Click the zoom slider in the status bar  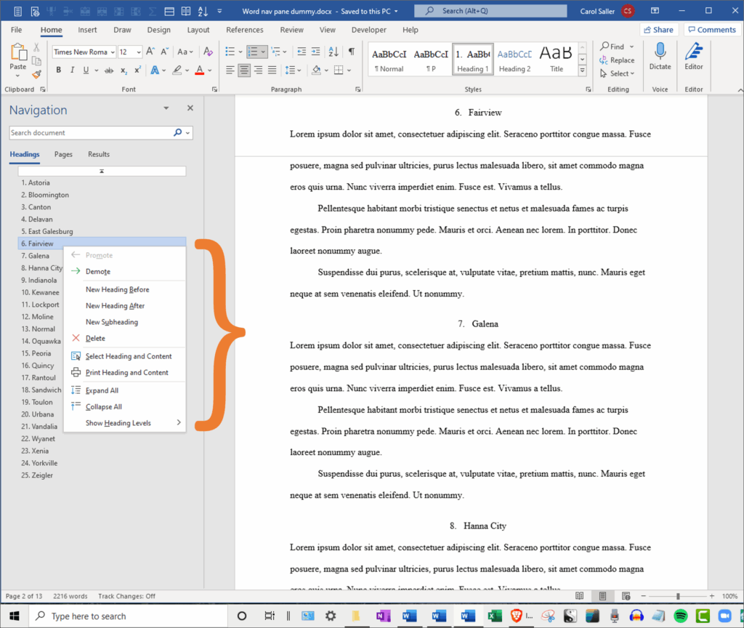(677, 596)
